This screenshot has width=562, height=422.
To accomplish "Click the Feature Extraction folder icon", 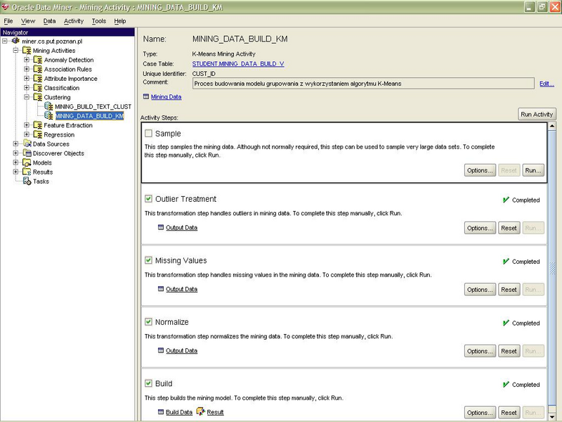I will point(38,125).
